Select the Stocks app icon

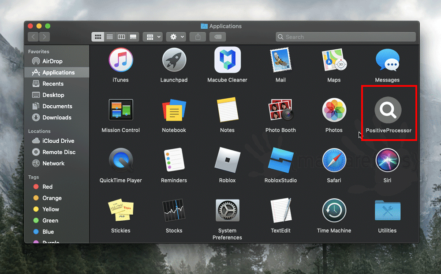tap(174, 210)
